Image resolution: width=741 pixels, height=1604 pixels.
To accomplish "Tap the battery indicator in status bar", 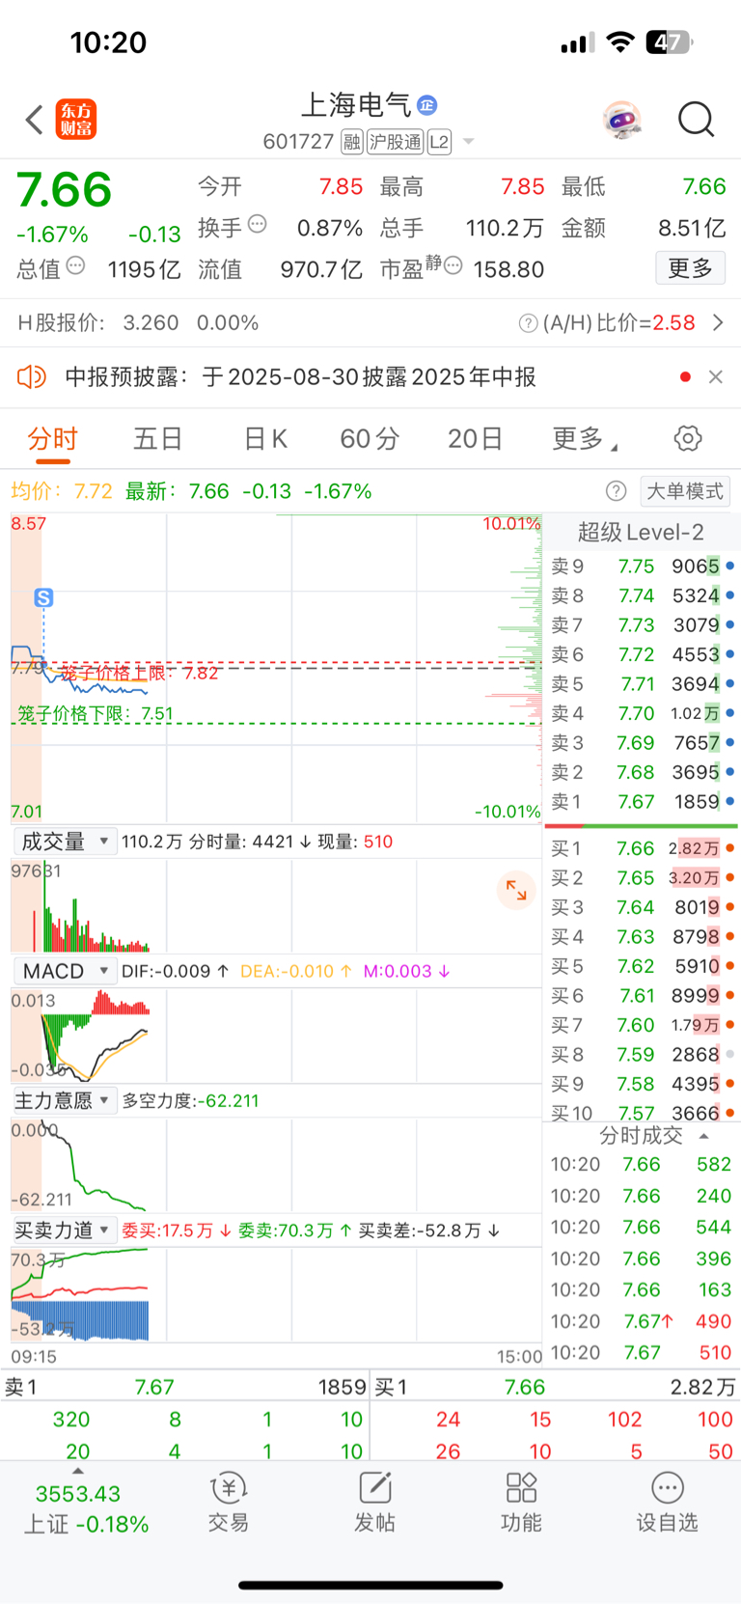I will tap(671, 42).
